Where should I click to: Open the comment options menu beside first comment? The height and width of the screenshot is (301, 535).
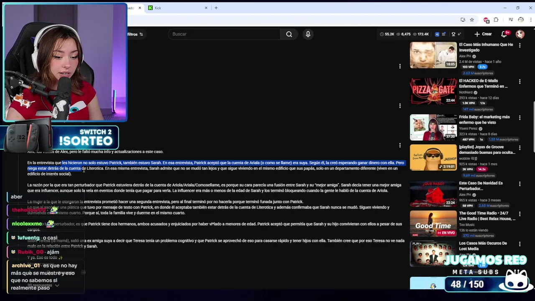tap(400, 66)
